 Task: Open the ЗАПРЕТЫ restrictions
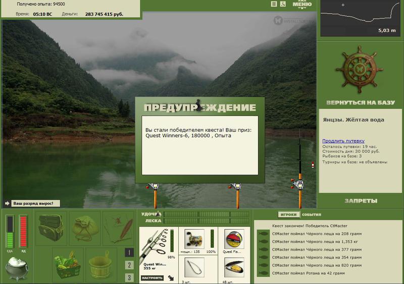pos(361,201)
